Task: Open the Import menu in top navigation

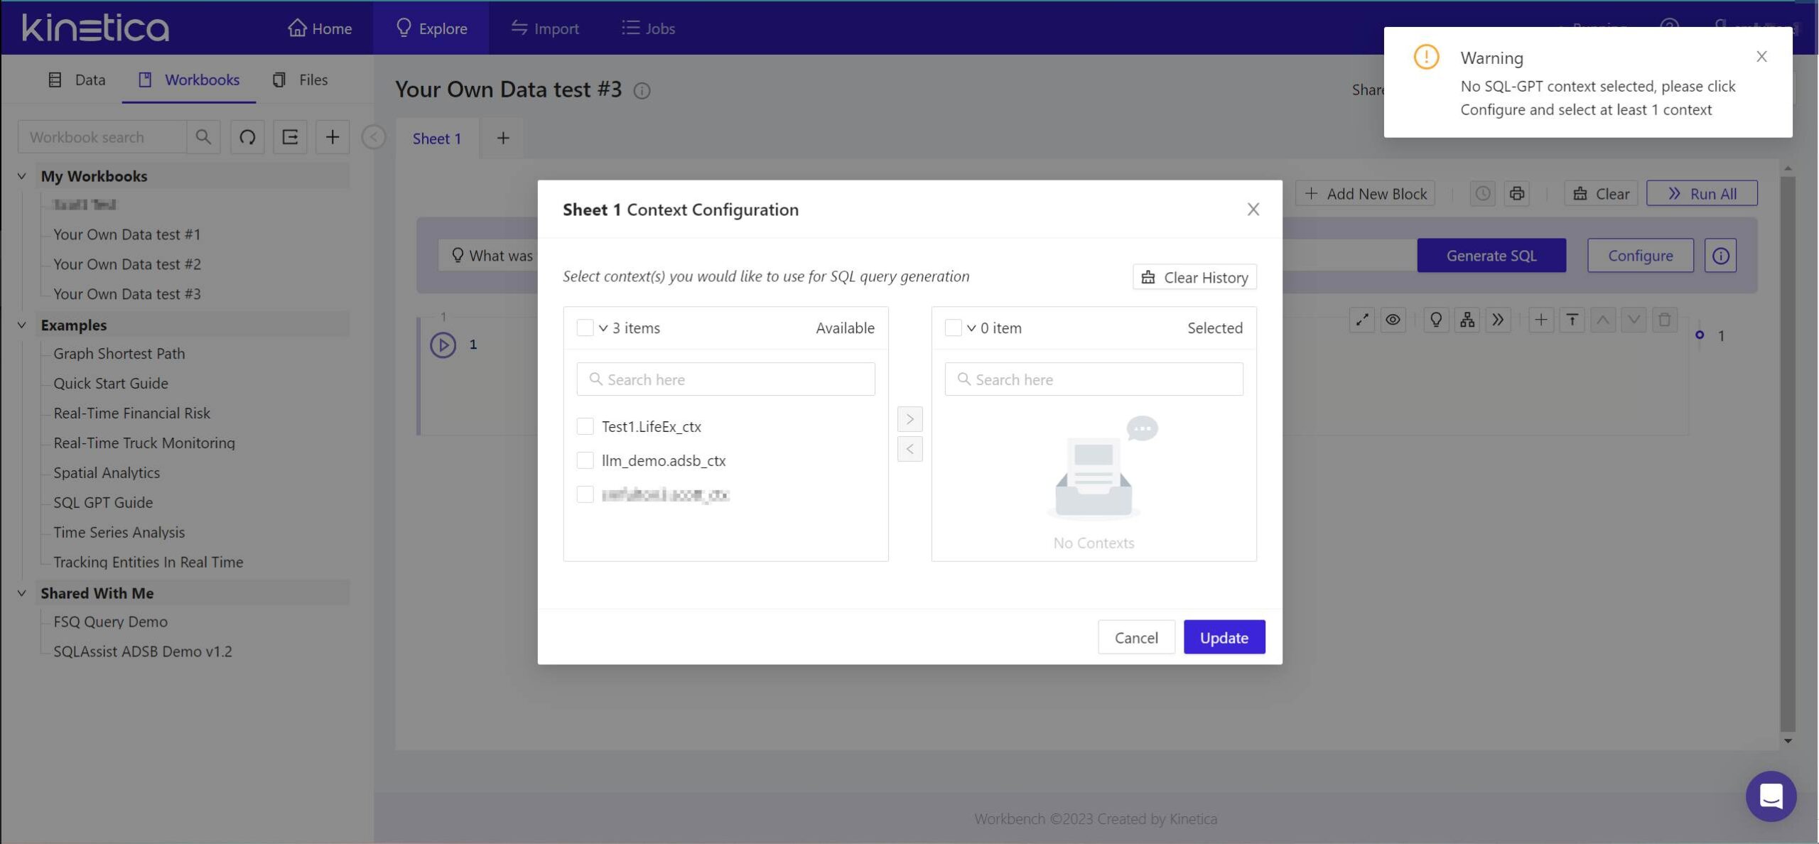Action: tap(545, 28)
